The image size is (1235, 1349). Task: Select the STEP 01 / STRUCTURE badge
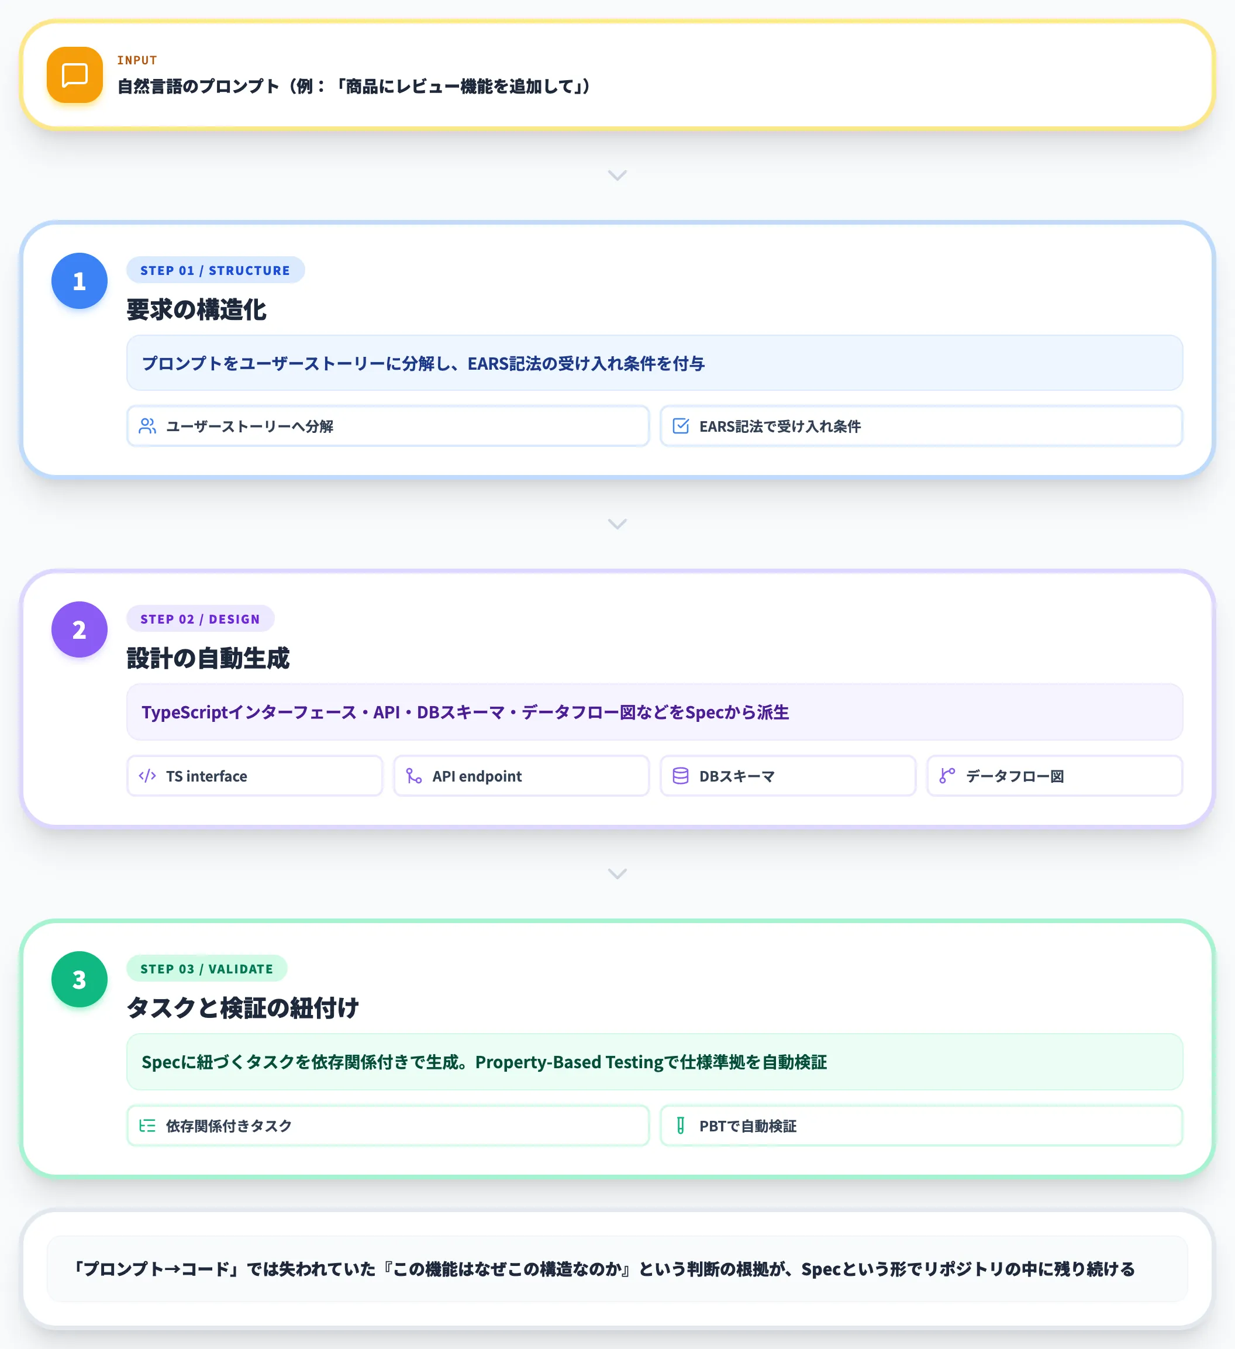click(215, 270)
